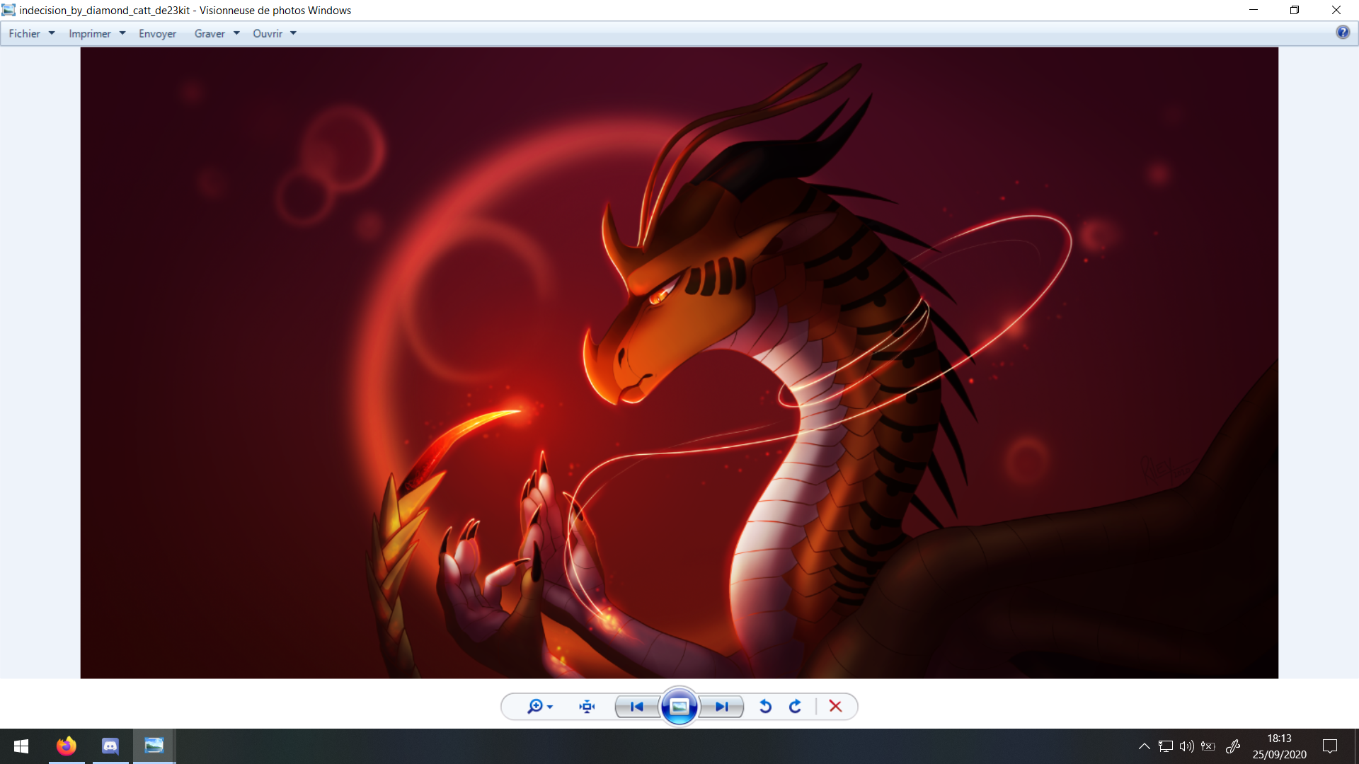Click the Windows Start button
The image size is (1359, 764).
coord(21,746)
